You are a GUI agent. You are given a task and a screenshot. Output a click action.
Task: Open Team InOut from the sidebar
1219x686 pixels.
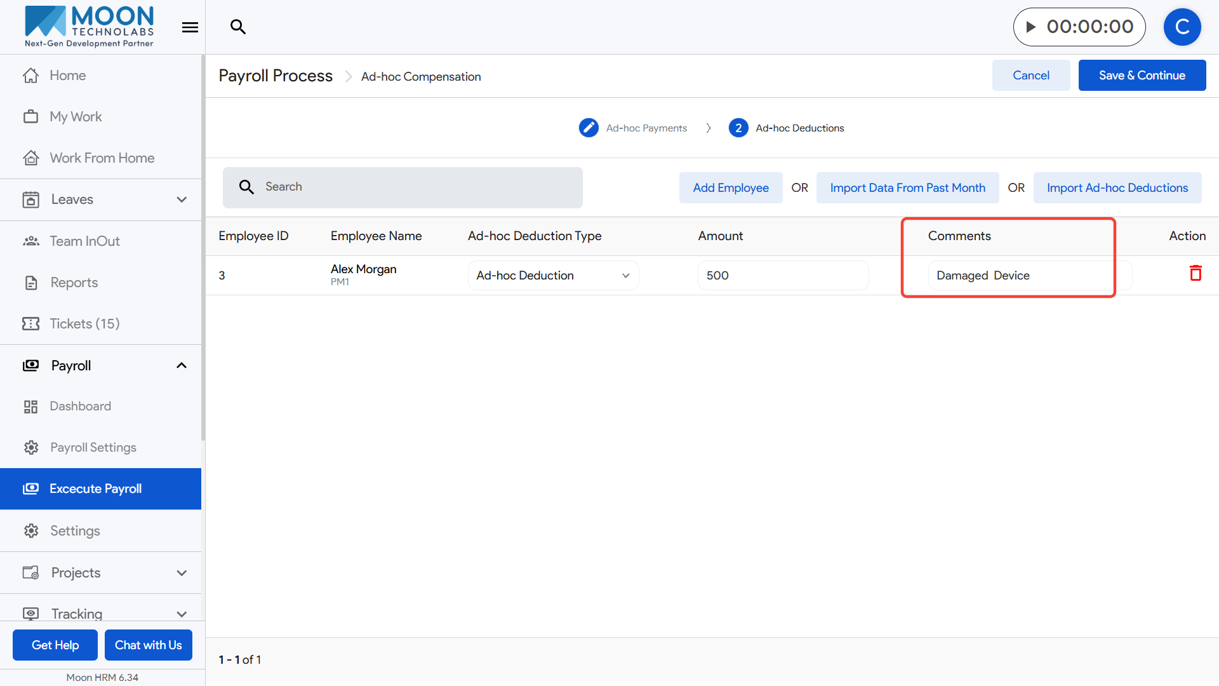pyautogui.click(x=84, y=241)
